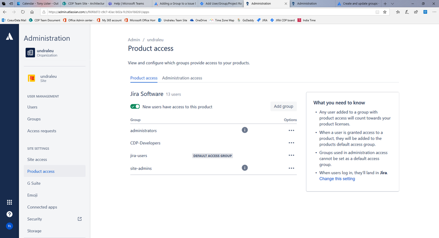Switch to Create and update groups browser tab
The image size is (439, 238).
click(358, 4)
